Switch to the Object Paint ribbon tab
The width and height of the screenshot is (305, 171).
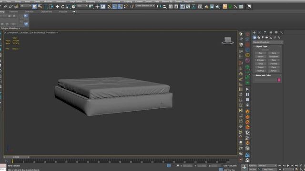[x=46, y=11]
